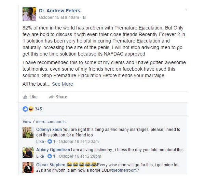Click like count icon on Odeniyi Seun's comment
Viewport: 205px width, 181px height.
(50, 141)
